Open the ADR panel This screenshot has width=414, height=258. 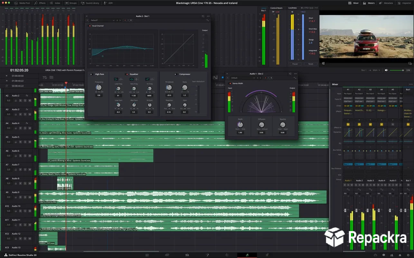[108, 3]
